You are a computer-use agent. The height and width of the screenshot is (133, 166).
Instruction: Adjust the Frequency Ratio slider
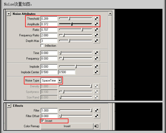click(64, 35)
